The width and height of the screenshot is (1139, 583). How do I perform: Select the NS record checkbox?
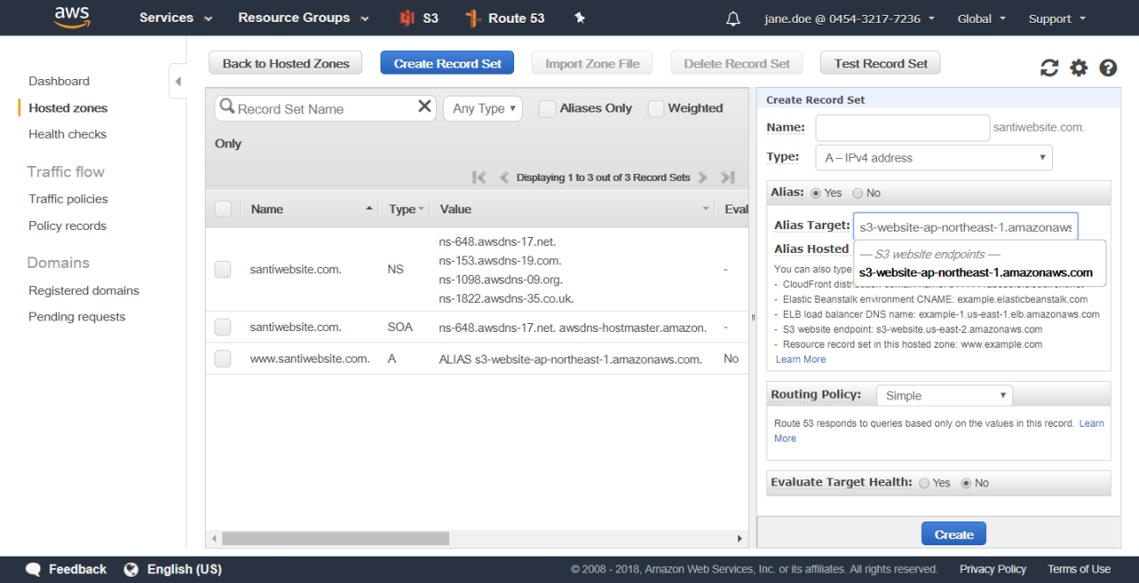223,270
